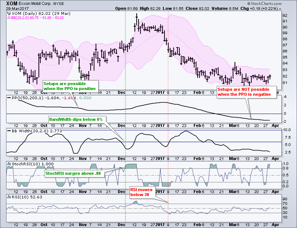297x228 pixels.
Task: Click the 81 price axis label
Action: pyautogui.click(x=285, y=83)
